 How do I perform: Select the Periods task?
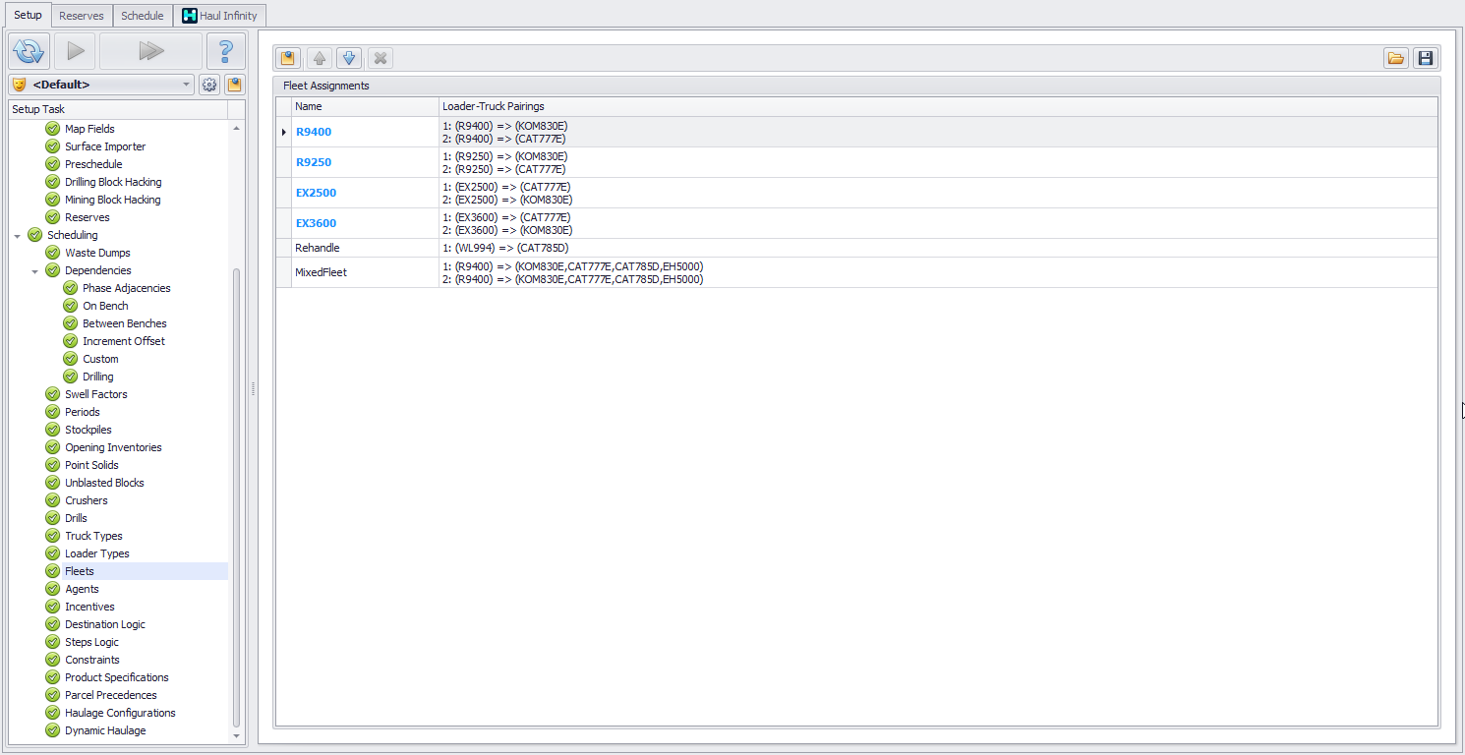(83, 412)
